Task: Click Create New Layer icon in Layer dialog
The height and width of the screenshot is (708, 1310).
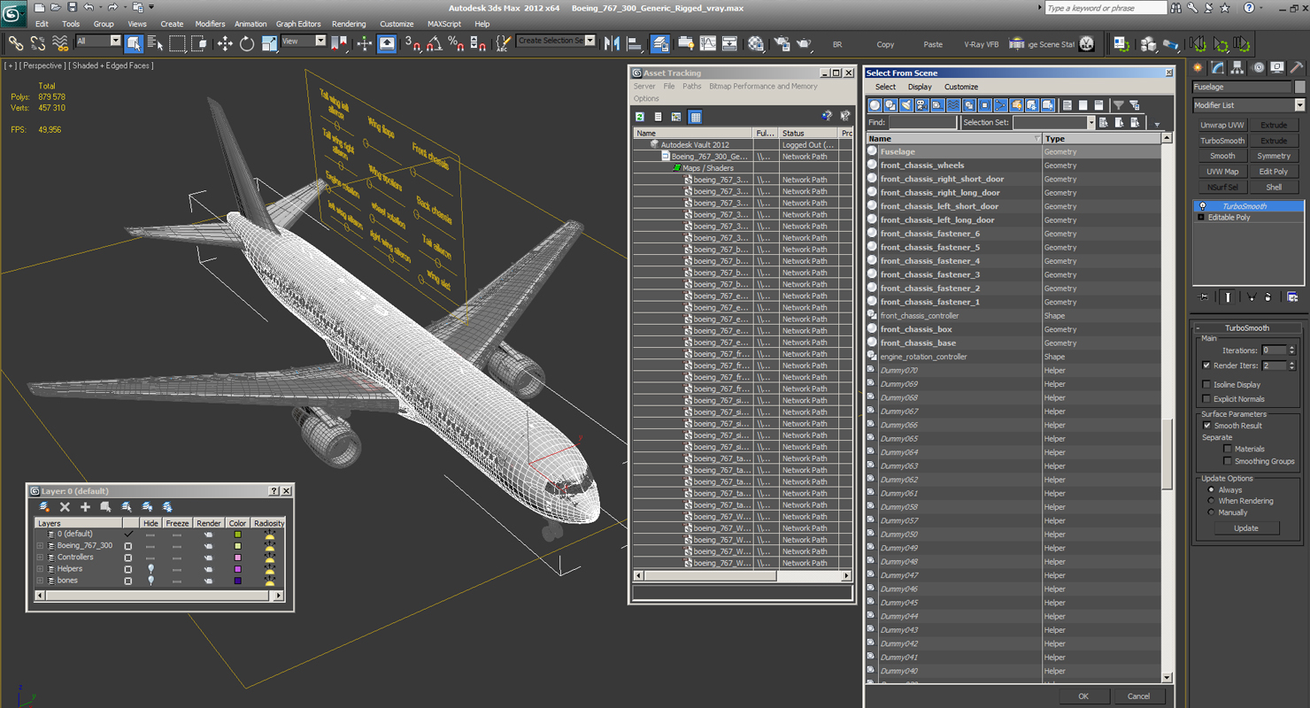Action: click(x=44, y=507)
